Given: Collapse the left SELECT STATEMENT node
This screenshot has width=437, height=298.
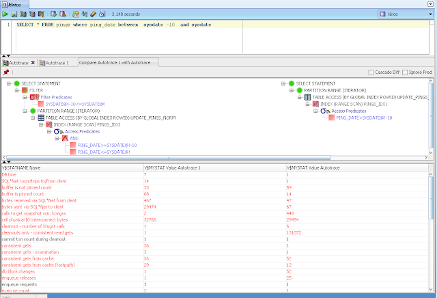Looking at the screenshot, I should pos(9,83).
